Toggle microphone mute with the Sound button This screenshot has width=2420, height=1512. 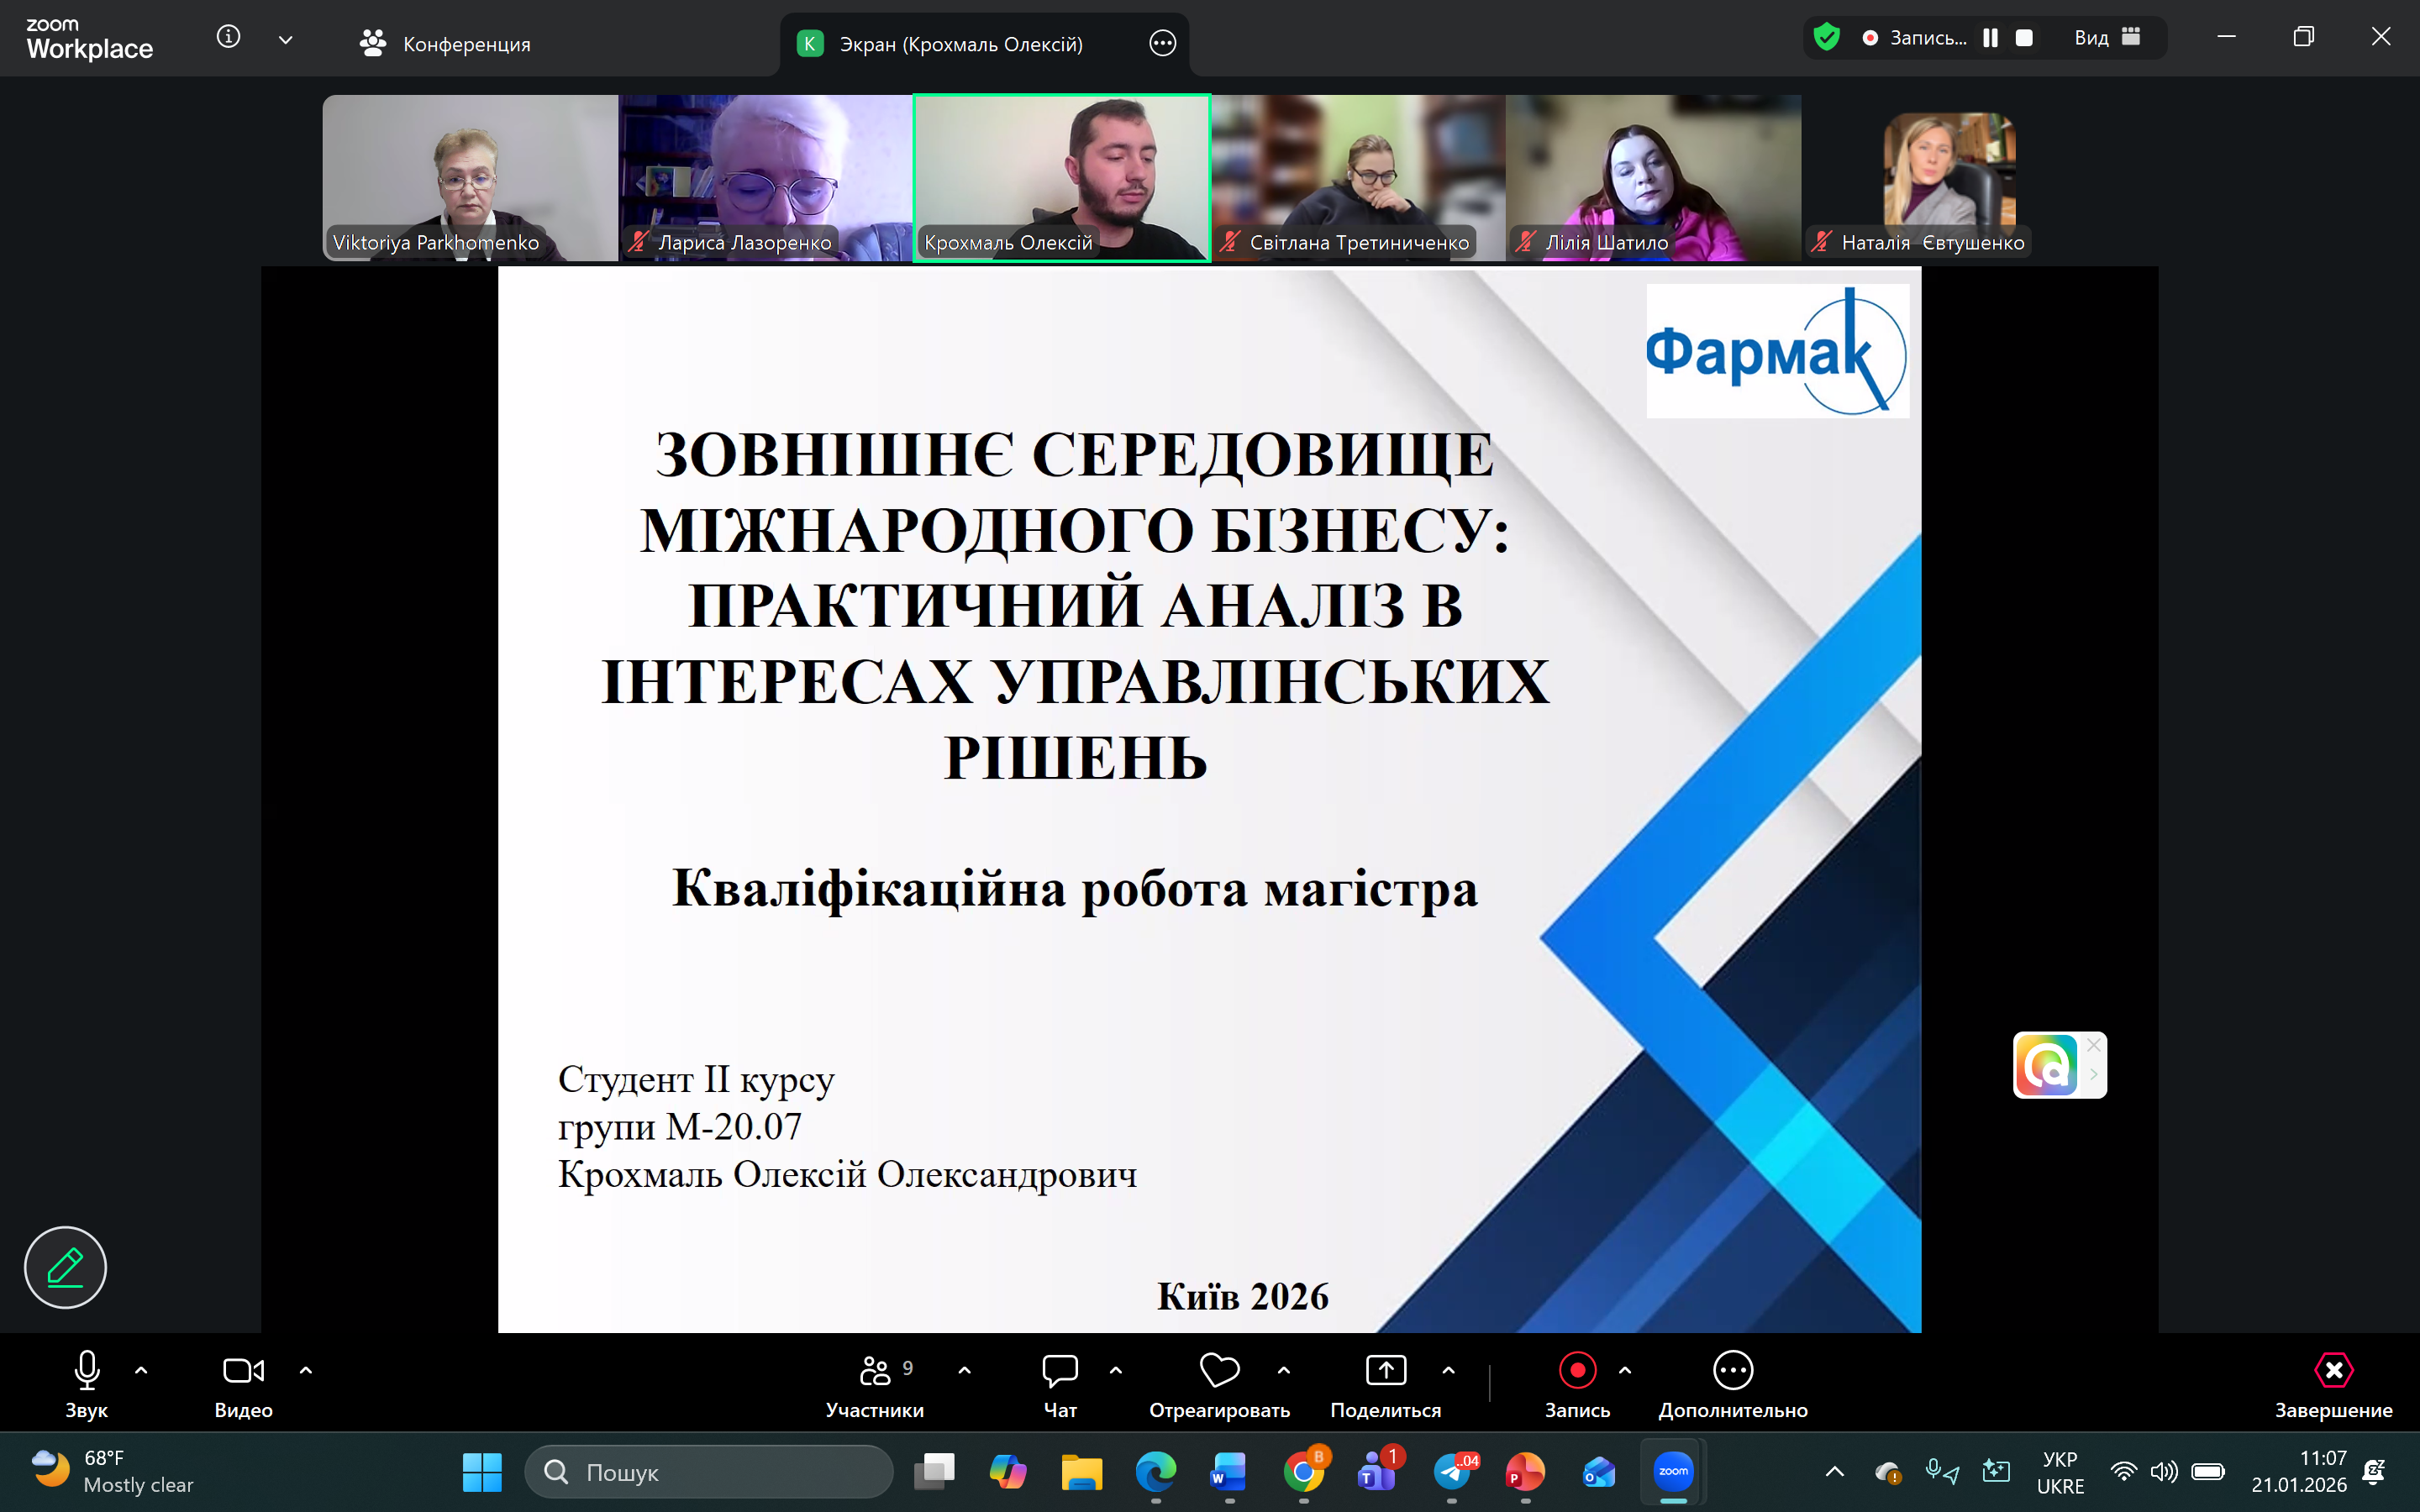click(x=87, y=1370)
